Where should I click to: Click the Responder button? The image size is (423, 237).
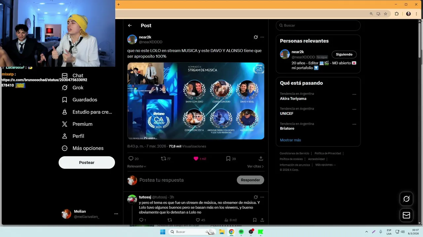coord(250,180)
